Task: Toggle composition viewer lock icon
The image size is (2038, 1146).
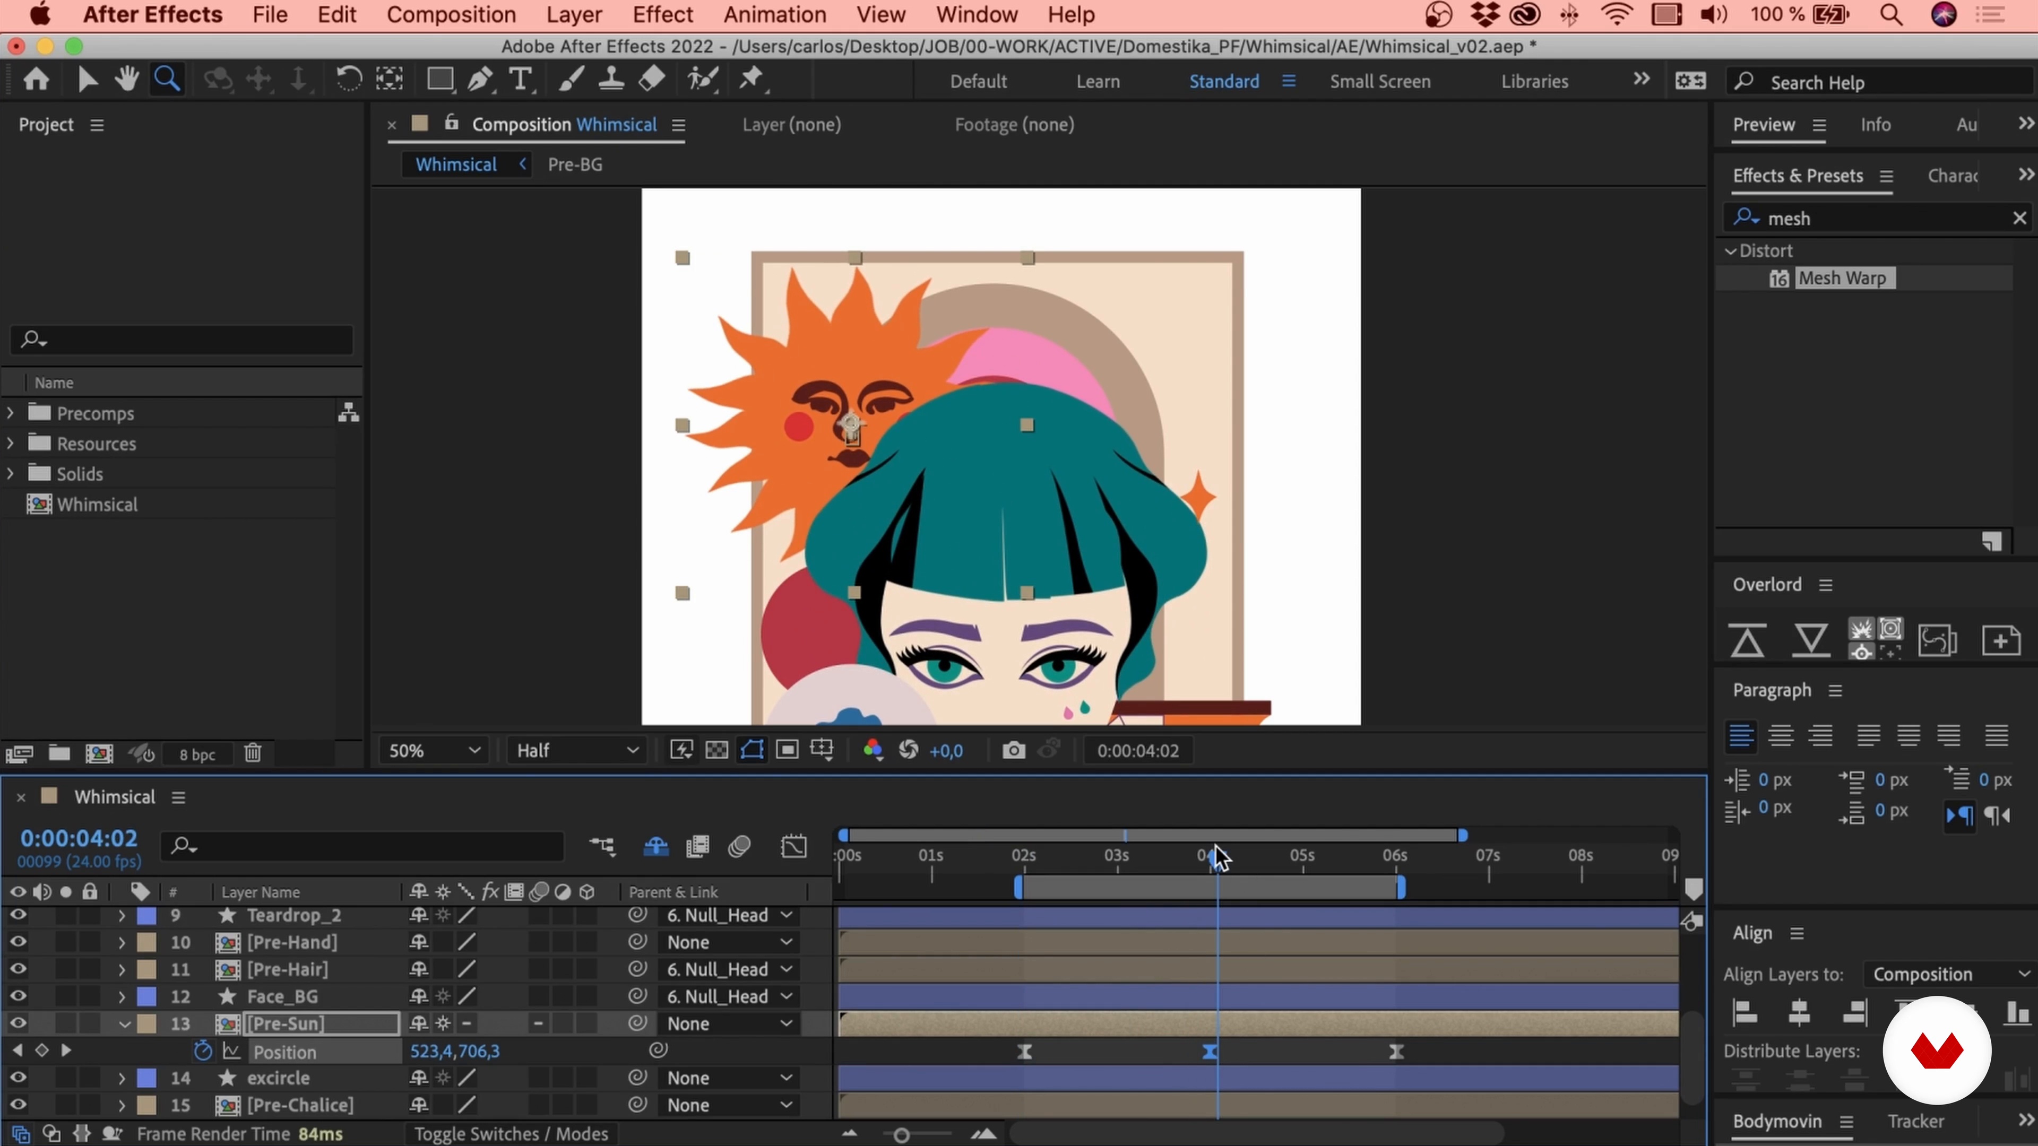Action: (451, 124)
